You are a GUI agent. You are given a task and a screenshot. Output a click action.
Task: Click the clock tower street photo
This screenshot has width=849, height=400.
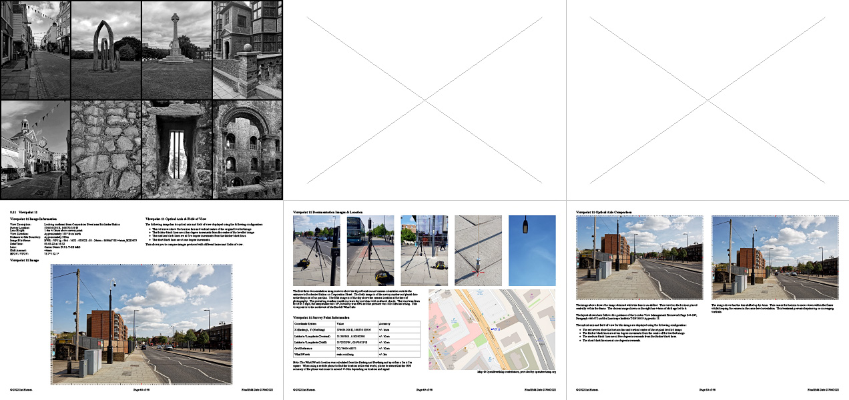(35, 149)
